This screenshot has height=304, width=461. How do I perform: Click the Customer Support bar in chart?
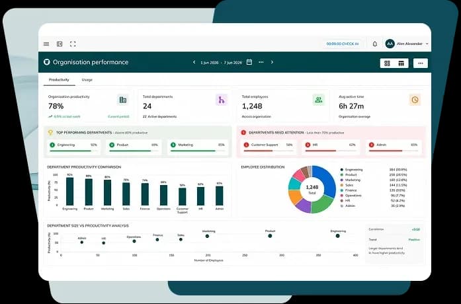pos(183,196)
